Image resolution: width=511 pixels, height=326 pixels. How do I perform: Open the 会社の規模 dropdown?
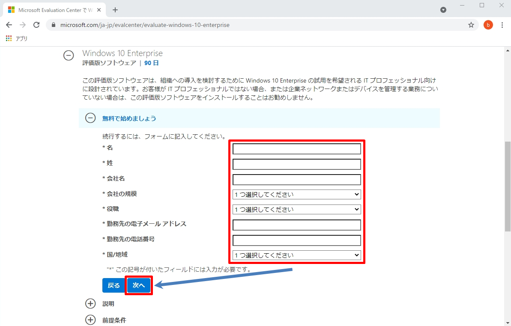pyautogui.click(x=296, y=195)
